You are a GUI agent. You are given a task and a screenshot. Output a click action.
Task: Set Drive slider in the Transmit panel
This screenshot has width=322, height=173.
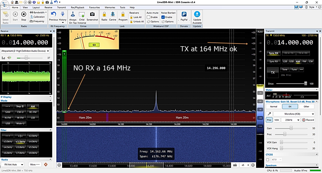point(305,83)
